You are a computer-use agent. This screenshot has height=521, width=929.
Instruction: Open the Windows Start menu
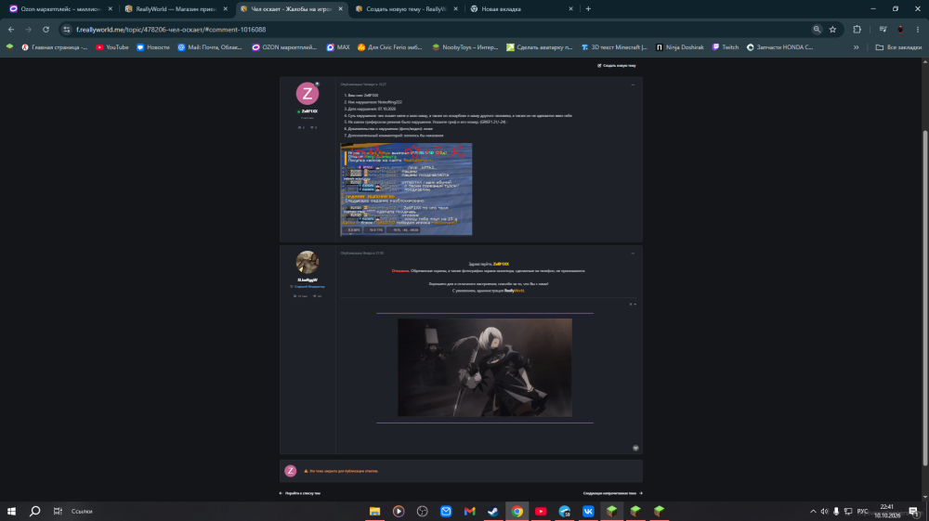click(11, 511)
